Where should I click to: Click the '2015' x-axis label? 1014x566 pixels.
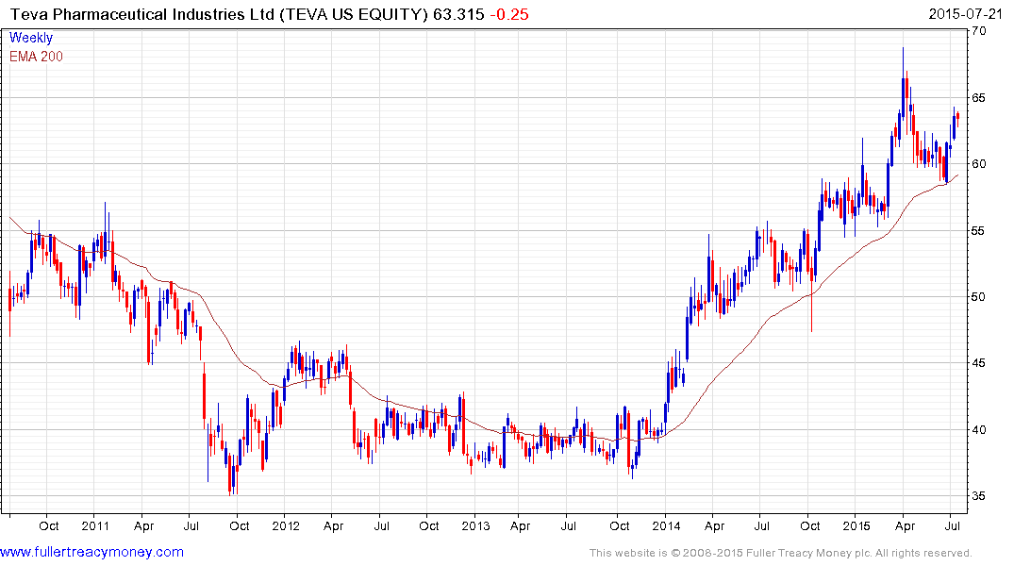point(856,525)
